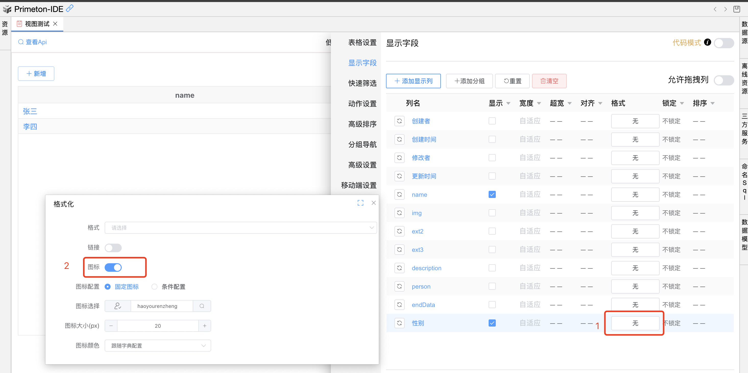Screen dimensions: 748x373
Task: Open the 宽度 column header dropdown arrow
Action: click(539, 103)
